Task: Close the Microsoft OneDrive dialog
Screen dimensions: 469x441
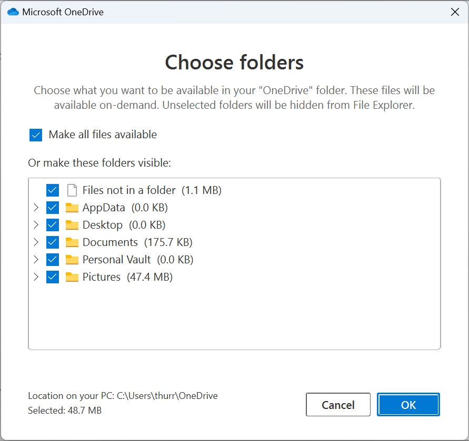Action: (455, 12)
